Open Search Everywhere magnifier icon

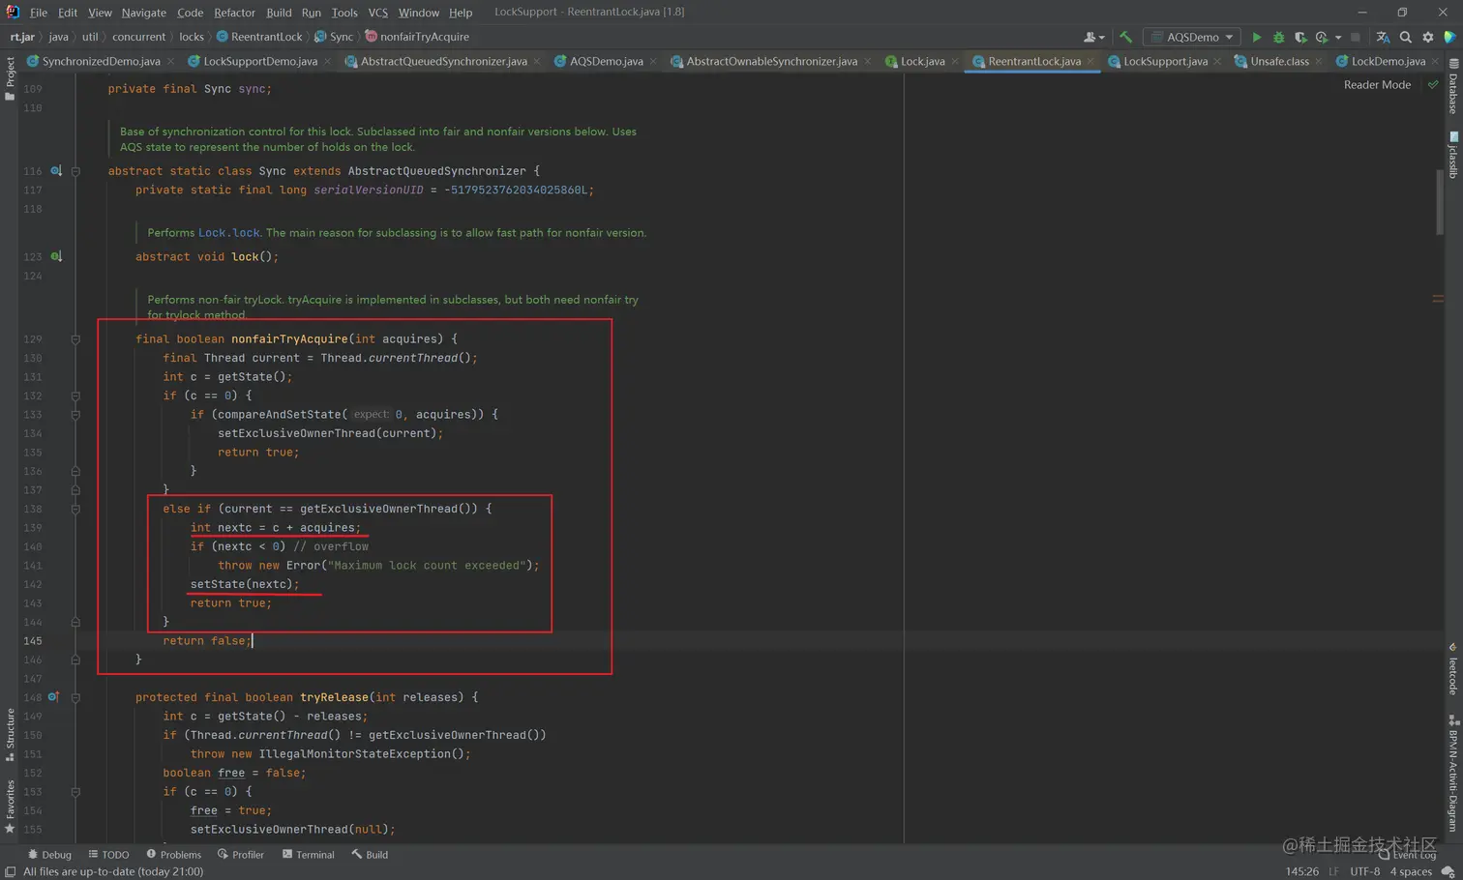point(1406,37)
